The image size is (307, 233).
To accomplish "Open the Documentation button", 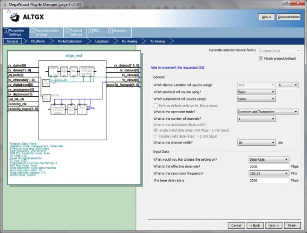I will pos(289,17).
